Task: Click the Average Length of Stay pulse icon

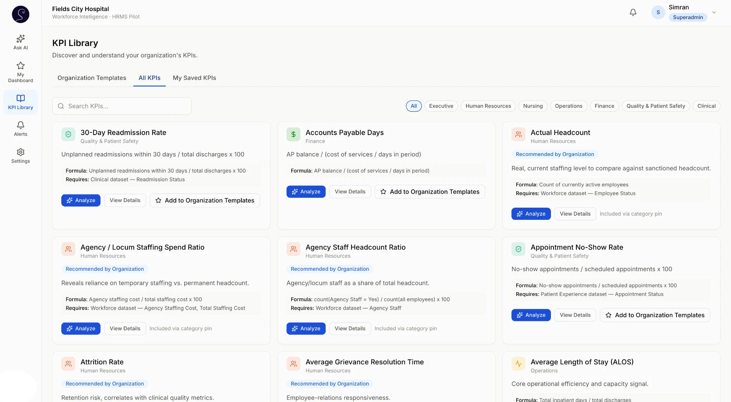Action: (x=518, y=364)
